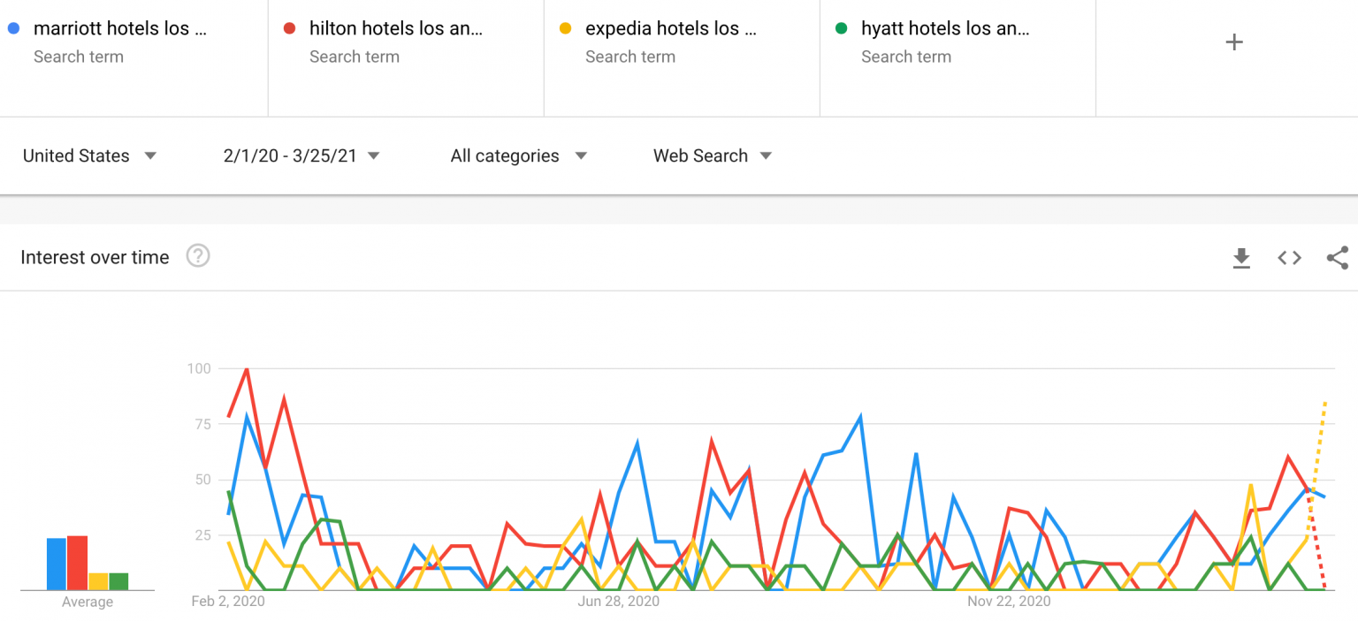Select the hyatt hotels search term
The height and width of the screenshot is (621, 1358).
click(945, 28)
